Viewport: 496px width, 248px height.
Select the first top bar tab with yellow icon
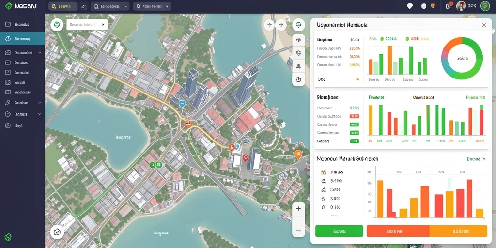(x=63, y=6)
